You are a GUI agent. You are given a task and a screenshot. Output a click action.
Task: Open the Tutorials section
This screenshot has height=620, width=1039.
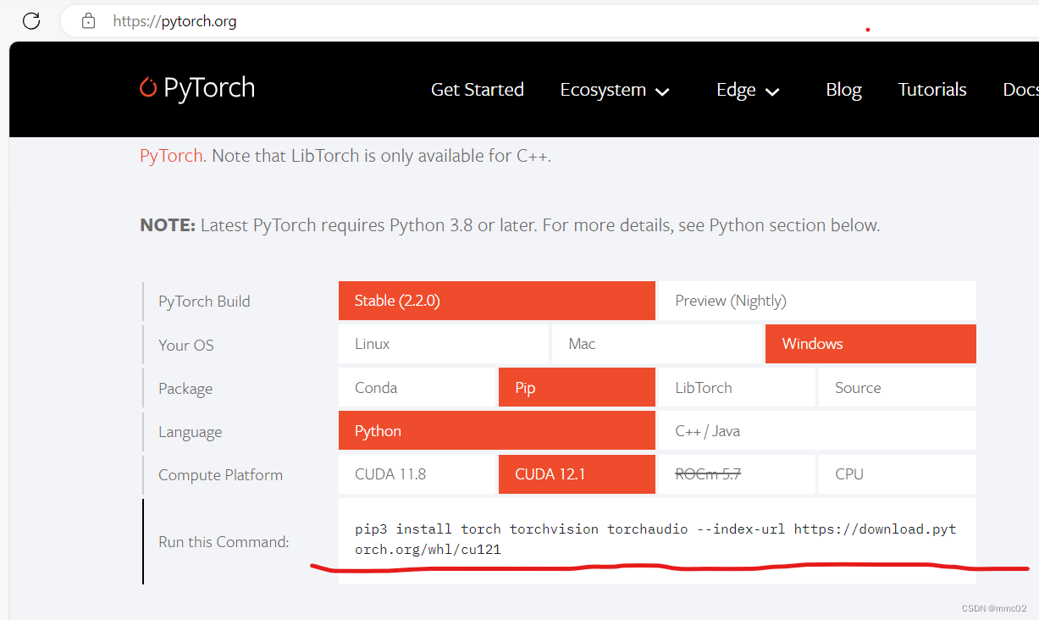click(x=931, y=89)
